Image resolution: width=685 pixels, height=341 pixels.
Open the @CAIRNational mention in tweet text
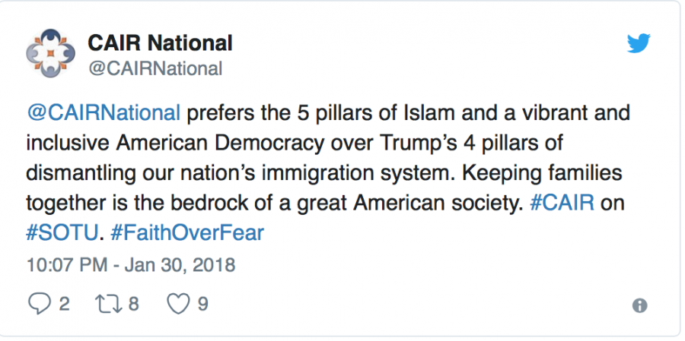(104, 114)
